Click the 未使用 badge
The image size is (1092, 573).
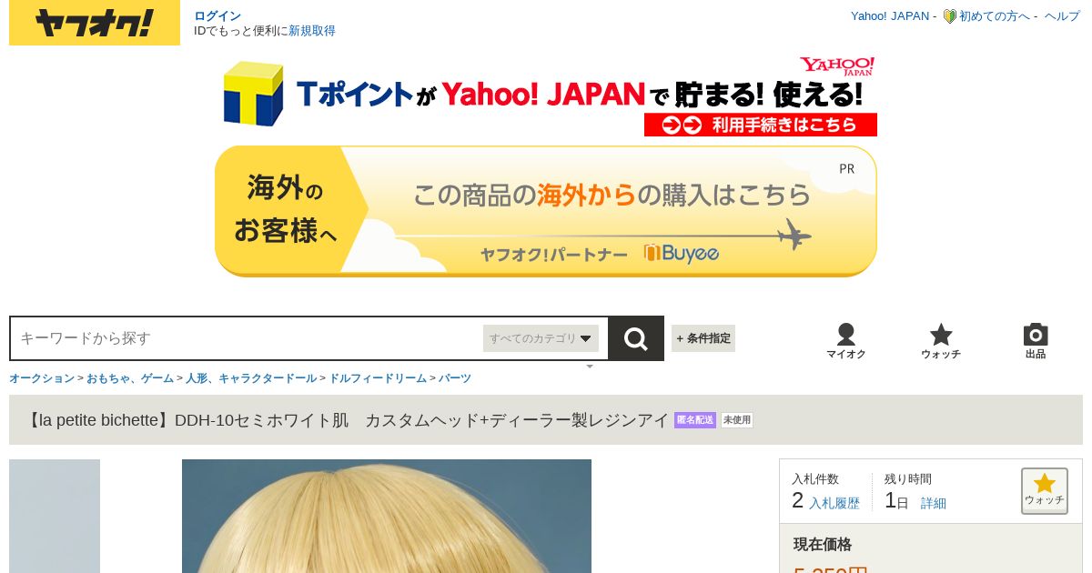pyautogui.click(x=737, y=420)
